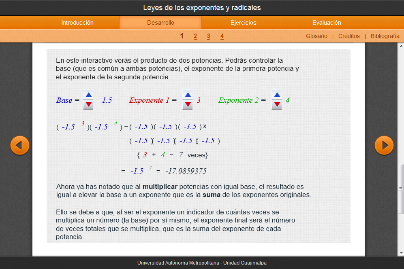The height and width of the screenshot is (269, 404).
Task: Jump to page 2 of Desarrollo
Action: [x=195, y=36]
